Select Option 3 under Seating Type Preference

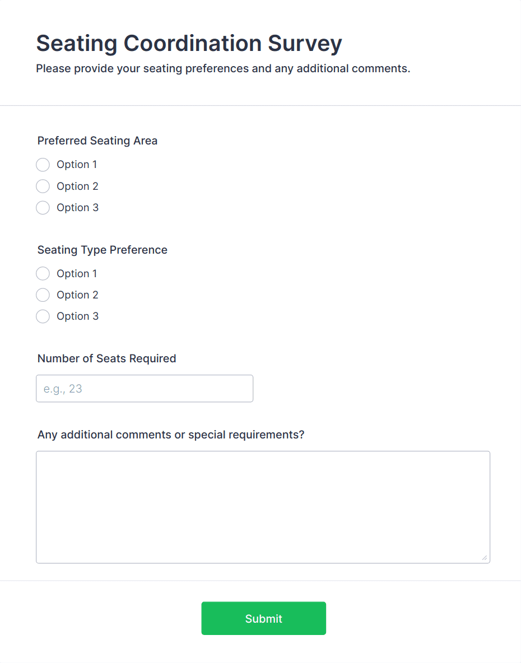tap(43, 316)
